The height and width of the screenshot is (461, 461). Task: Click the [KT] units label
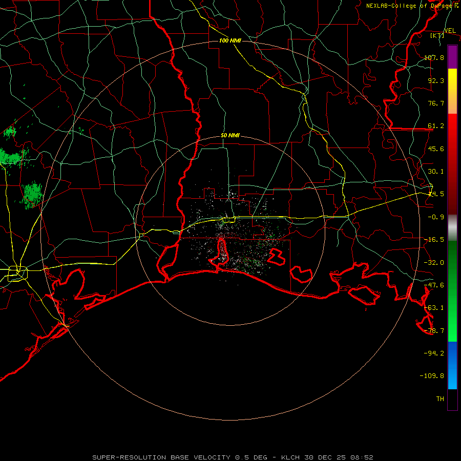(437, 35)
